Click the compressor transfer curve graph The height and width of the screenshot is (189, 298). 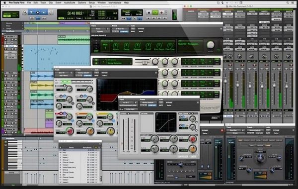click(x=166, y=122)
